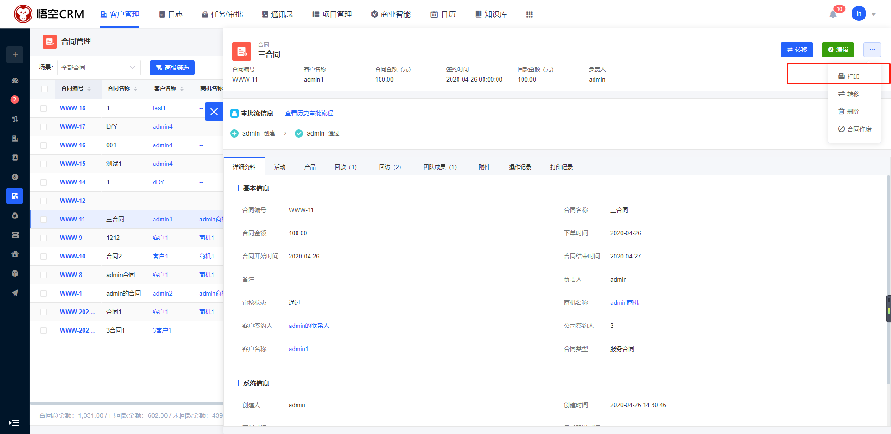Choose Delete from the dropdown menu
The height and width of the screenshot is (434, 891).
[x=854, y=112]
